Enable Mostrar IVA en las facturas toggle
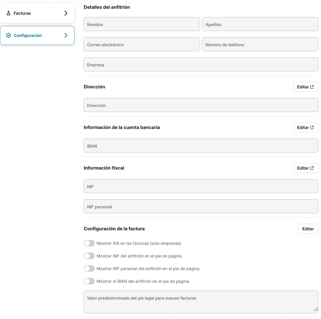Image resolution: width=321 pixels, height=319 pixels. coord(89,243)
